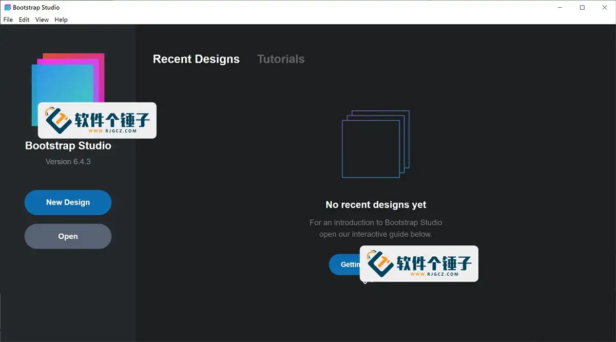This screenshot has width=616, height=342.
Task: Click the empty designs stacked-squares illustration
Action: 376,144
